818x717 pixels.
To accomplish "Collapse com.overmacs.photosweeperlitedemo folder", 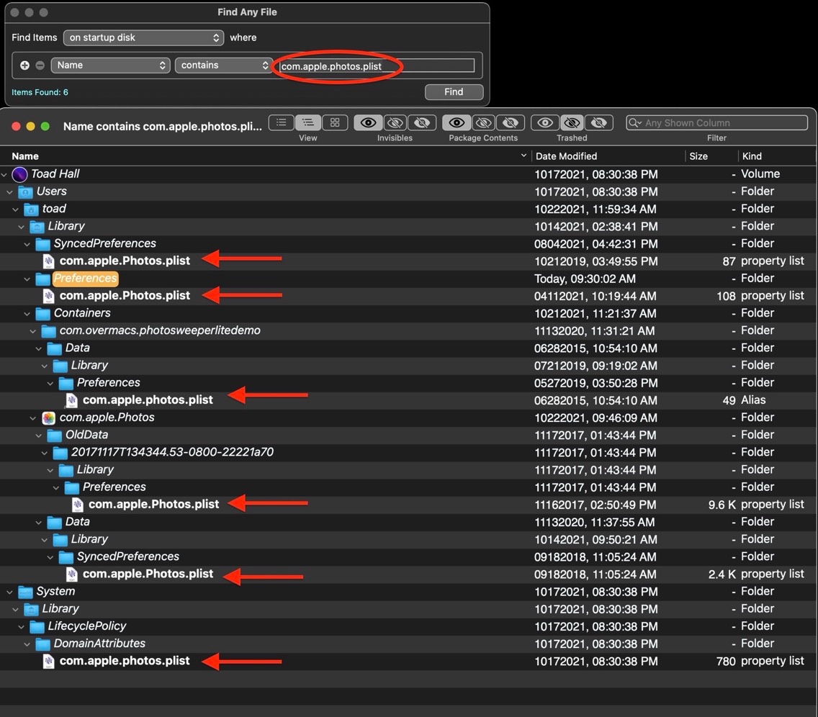I will pyautogui.click(x=32, y=331).
